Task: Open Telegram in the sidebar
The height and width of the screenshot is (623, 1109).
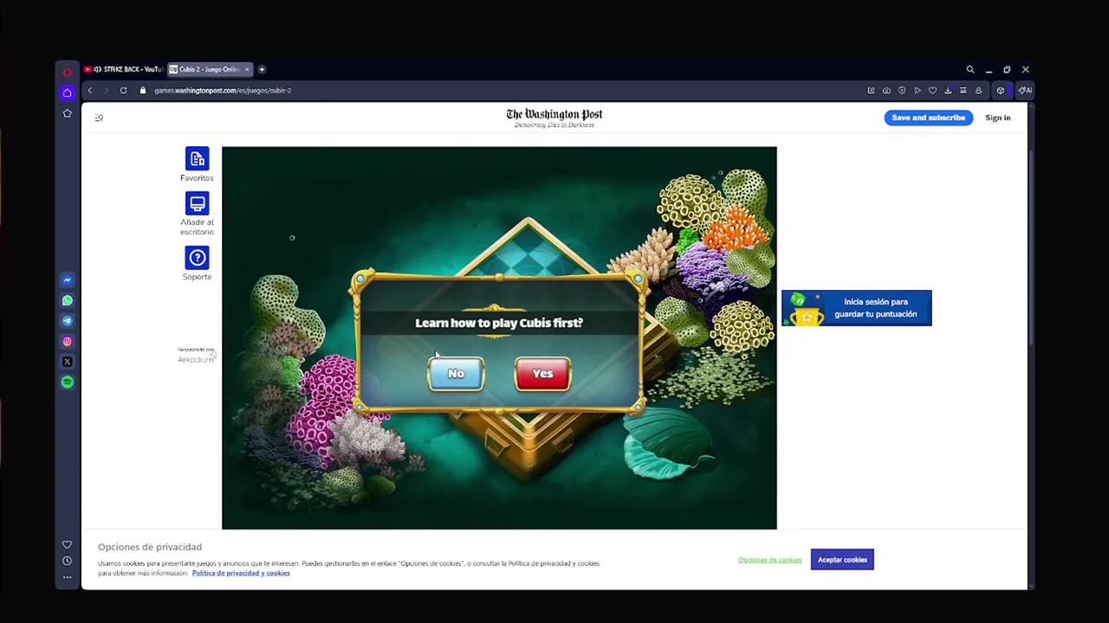Action: click(67, 321)
